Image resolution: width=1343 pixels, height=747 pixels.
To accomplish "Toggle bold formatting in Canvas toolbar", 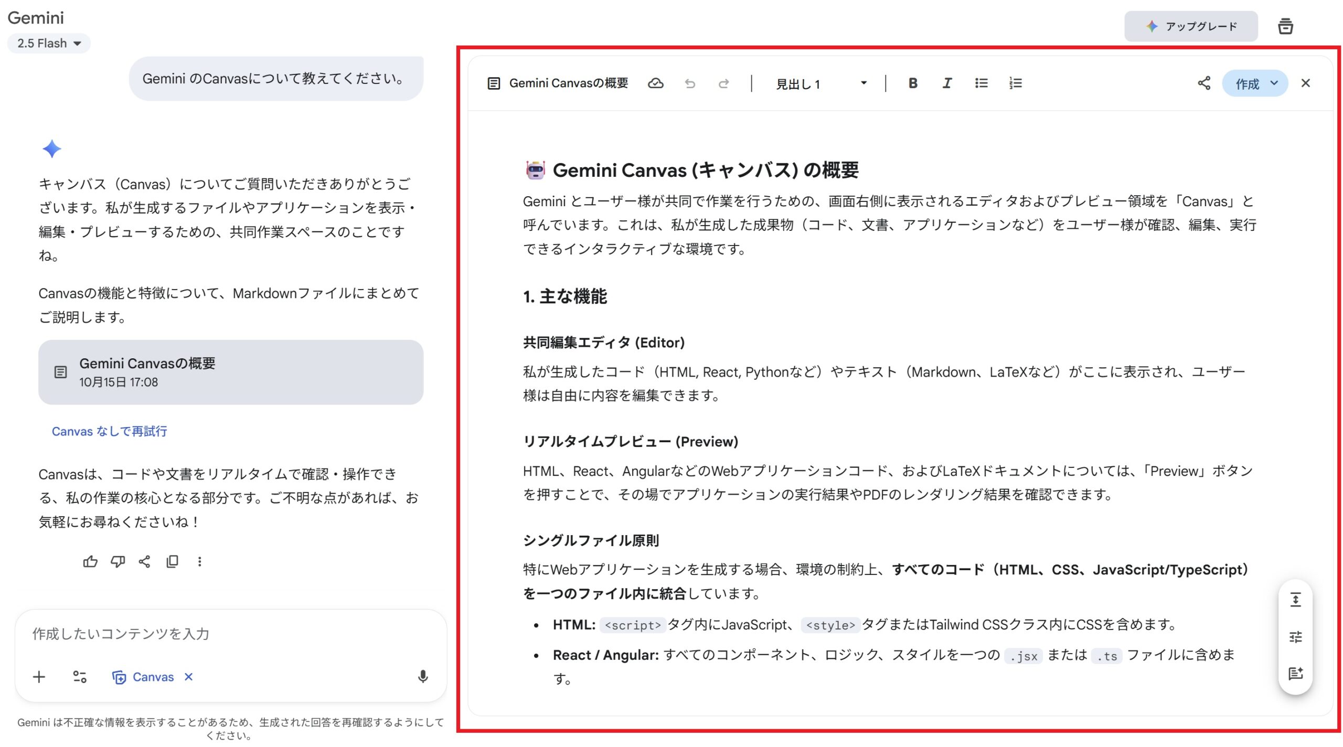I will 912,83.
